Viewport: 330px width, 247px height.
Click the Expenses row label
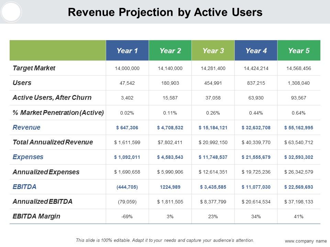coord(28,157)
